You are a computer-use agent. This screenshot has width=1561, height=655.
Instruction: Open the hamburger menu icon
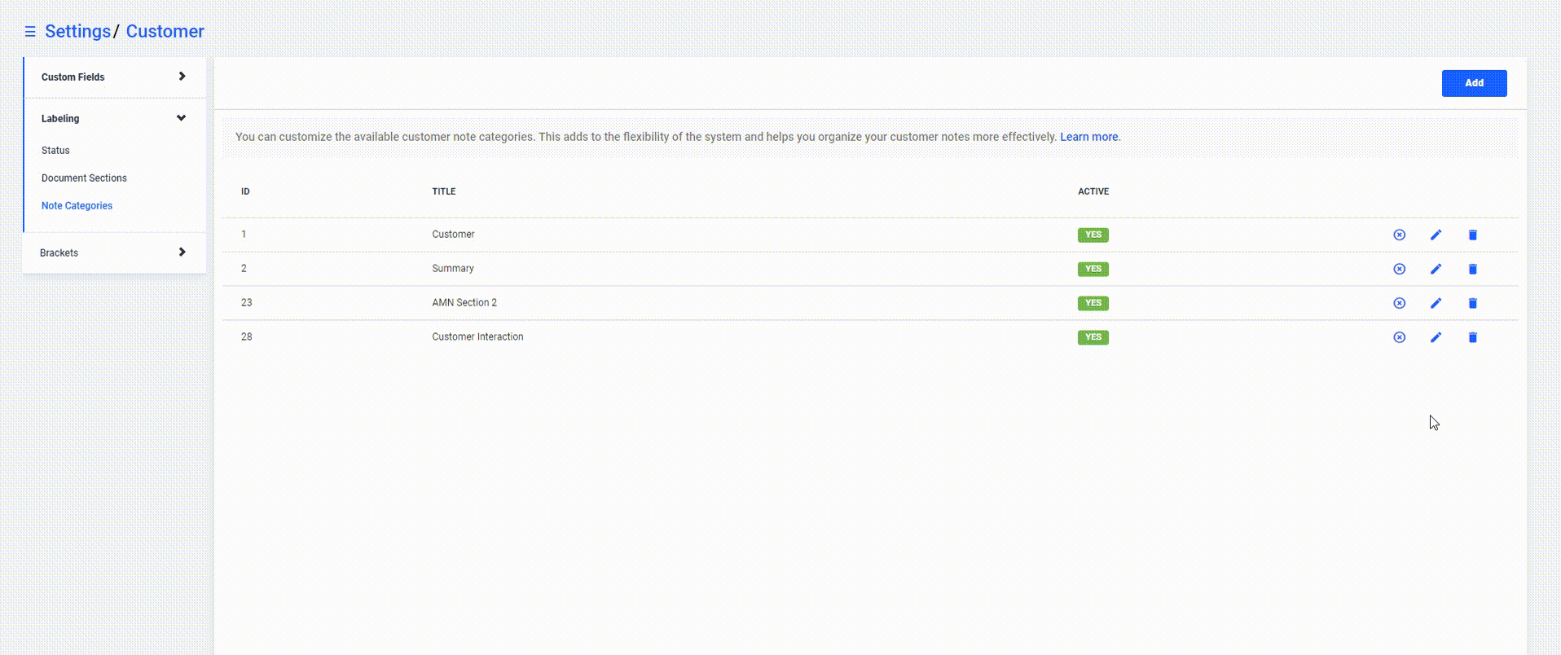[30, 32]
